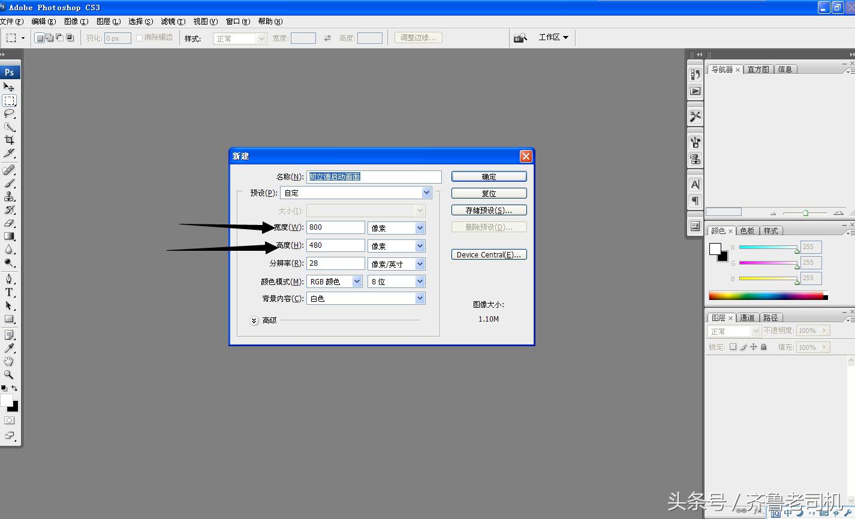
Task: Select the Move tool
Action: click(x=9, y=87)
